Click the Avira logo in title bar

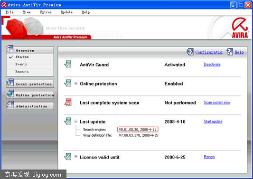[4, 5]
